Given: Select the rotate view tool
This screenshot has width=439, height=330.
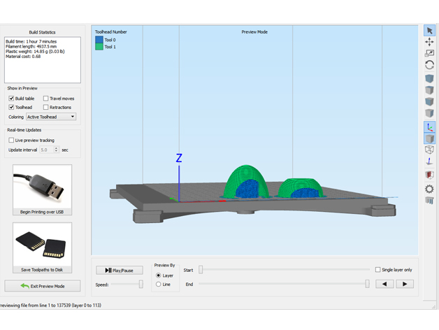Looking at the screenshot, I should pos(429,65).
